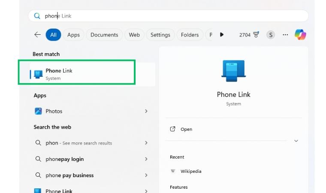Open the recent Wikipedia item

[191, 172]
